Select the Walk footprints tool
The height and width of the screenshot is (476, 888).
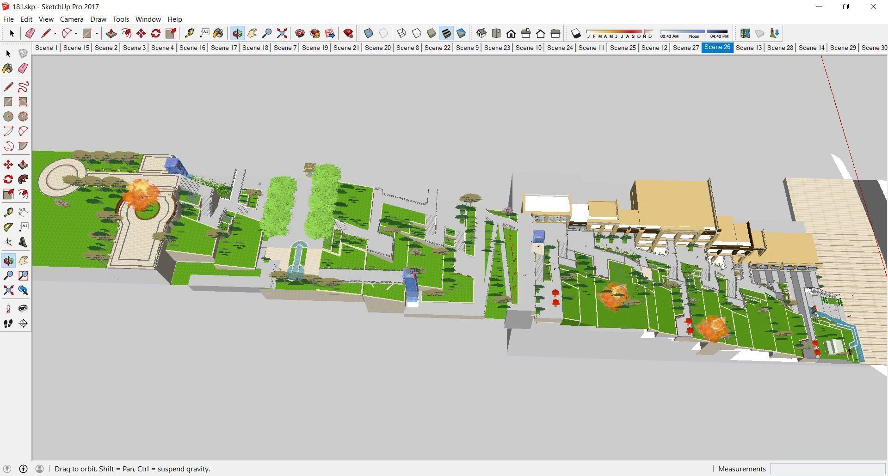click(x=8, y=323)
